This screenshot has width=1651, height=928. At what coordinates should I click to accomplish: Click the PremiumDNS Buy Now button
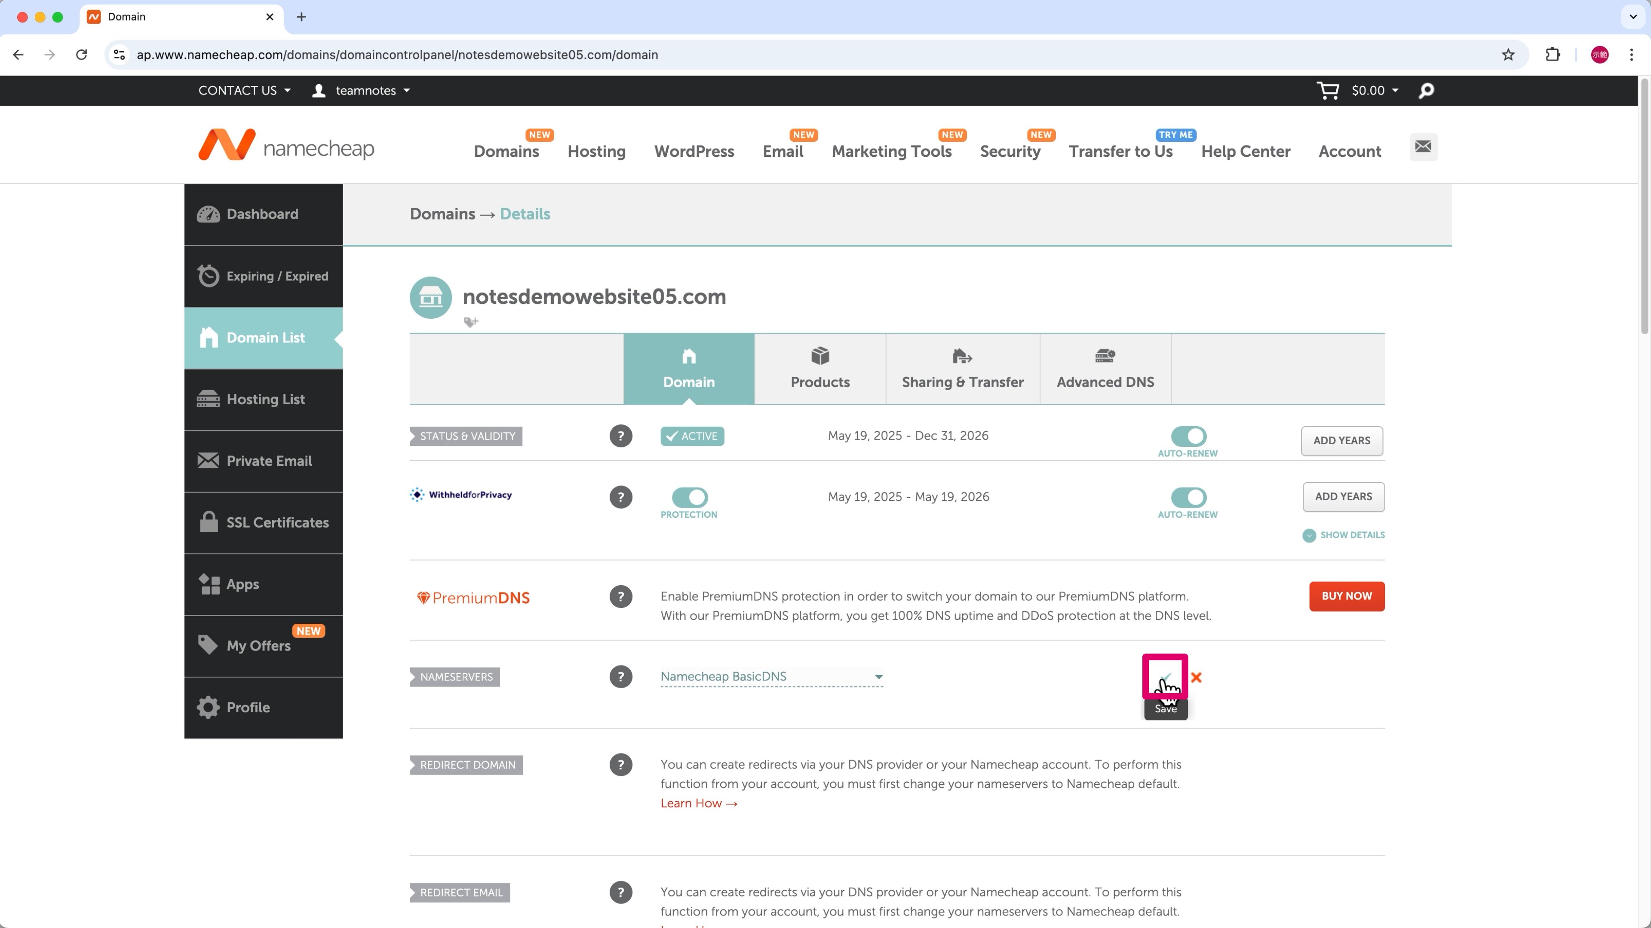point(1347,596)
